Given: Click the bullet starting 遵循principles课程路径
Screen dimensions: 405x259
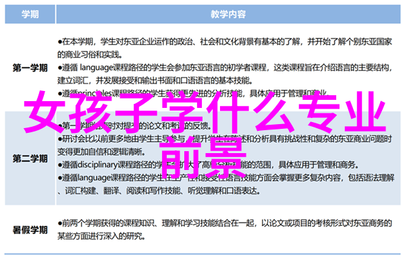Looking at the screenshot, I should click(x=192, y=93).
